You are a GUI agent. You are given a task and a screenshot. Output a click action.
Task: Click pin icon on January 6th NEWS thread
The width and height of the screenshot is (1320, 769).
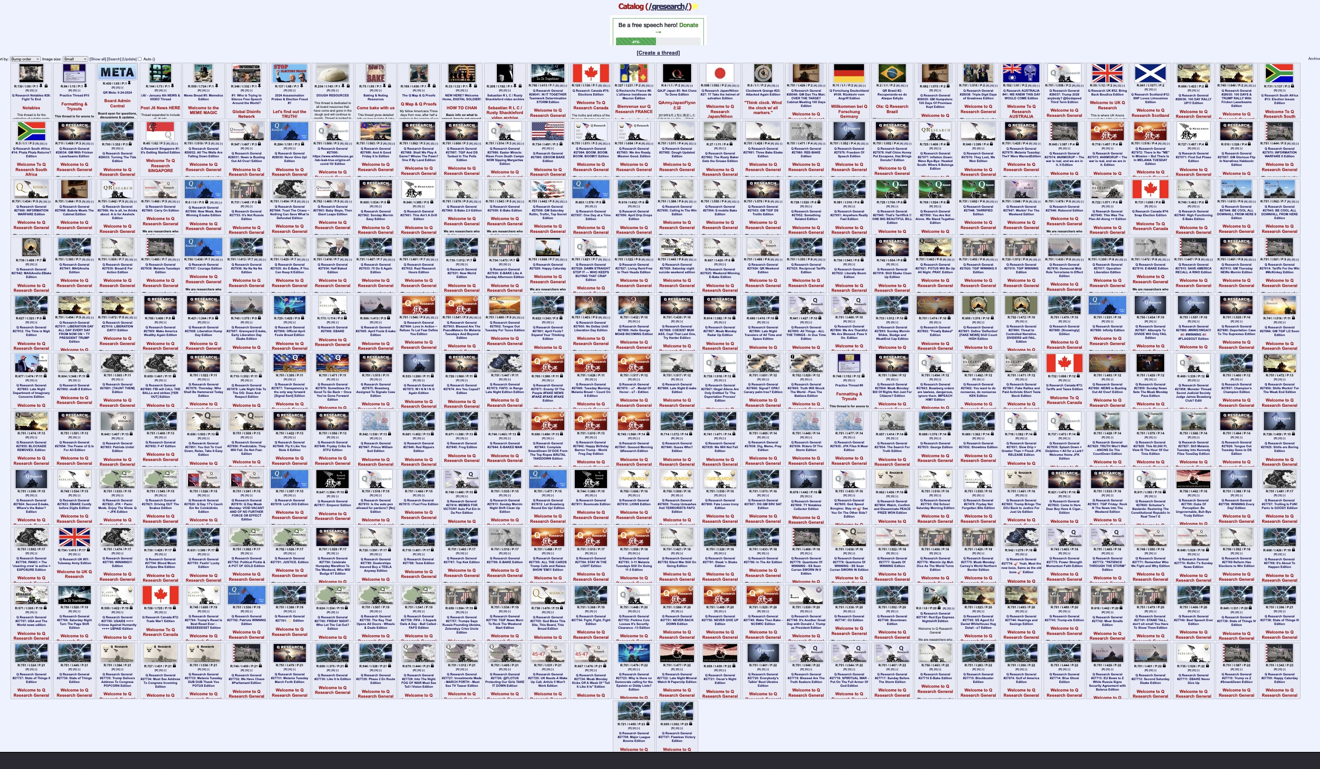click(x=172, y=86)
